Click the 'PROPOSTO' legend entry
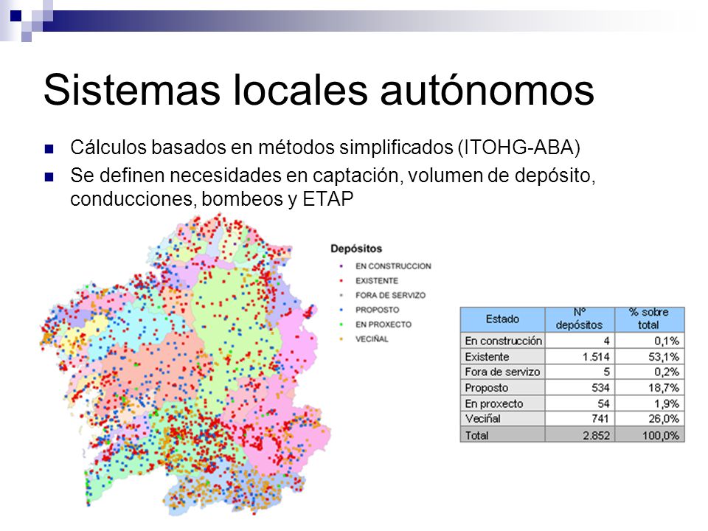The height and width of the screenshot is (531, 708). [x=377, y=310]
